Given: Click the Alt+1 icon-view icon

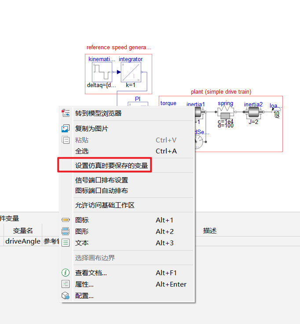Looking at the screenshot, I should tap(66, 220).
